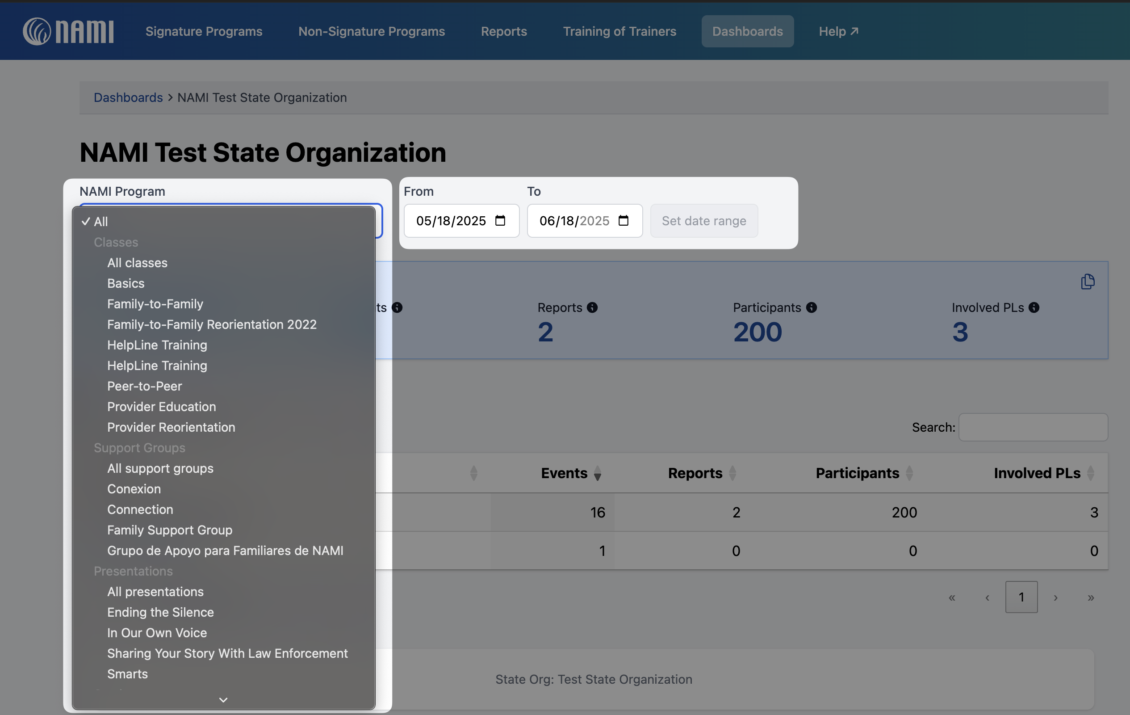The height and width of the screenshot is (715, 1130).
Task: Choose Connection support group option
Action: [223, 509]
